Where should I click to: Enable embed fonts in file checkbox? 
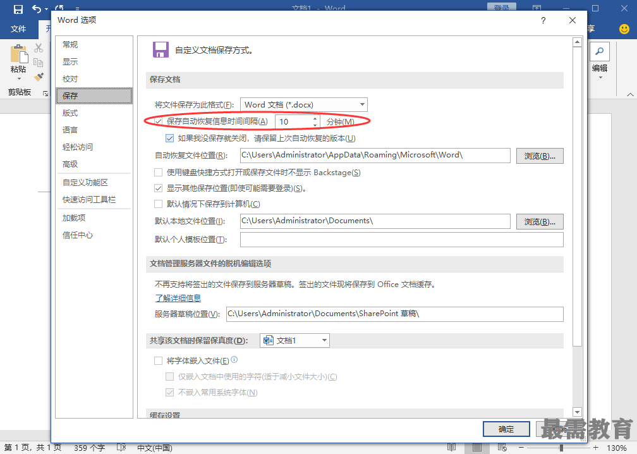159,360
